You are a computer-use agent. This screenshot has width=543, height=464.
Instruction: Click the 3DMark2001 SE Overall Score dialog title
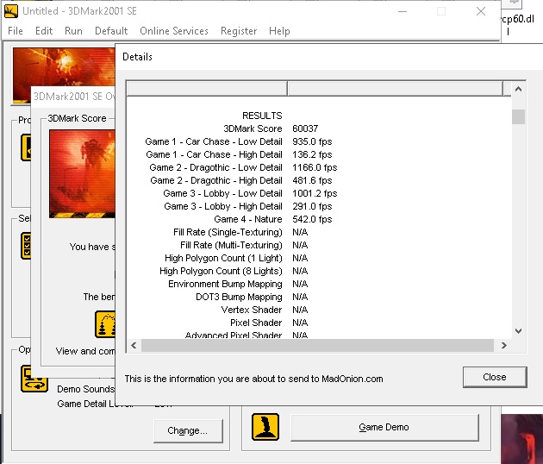74,97
